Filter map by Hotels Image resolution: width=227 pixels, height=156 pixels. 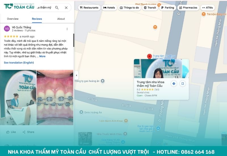click(109, 8)
